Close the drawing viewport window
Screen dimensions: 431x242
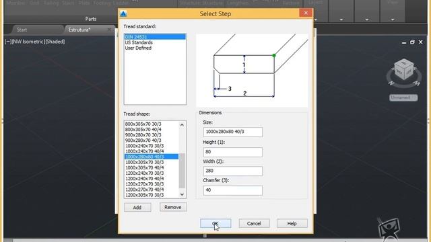[x=420, y=42]
